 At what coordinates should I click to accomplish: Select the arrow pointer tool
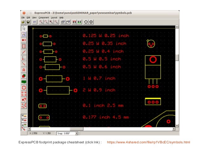(24, 28)
